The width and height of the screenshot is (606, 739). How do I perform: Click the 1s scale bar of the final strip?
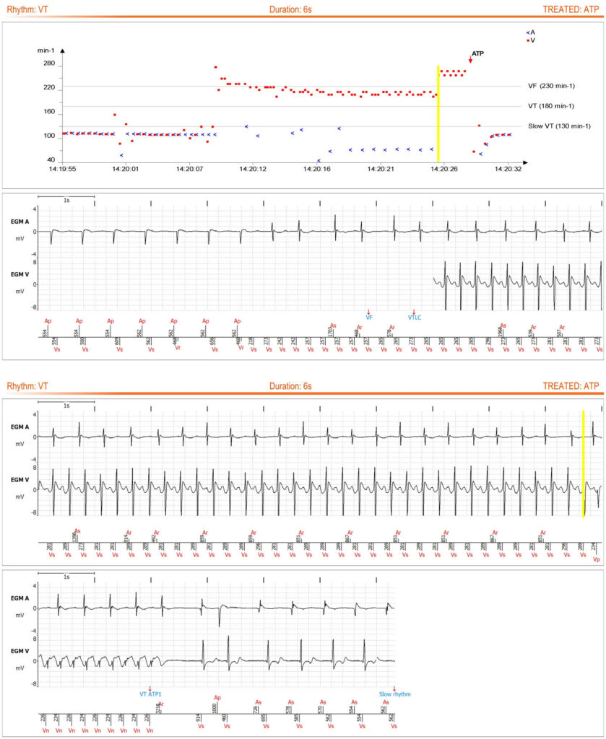point(66,575)
